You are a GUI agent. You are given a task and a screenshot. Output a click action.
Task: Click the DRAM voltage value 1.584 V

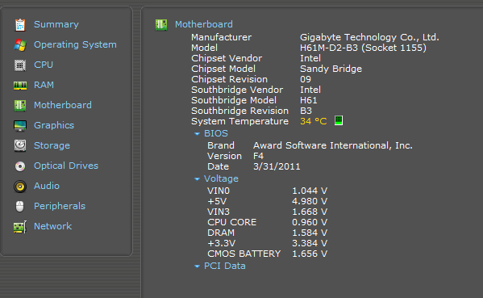pos(310,233)
